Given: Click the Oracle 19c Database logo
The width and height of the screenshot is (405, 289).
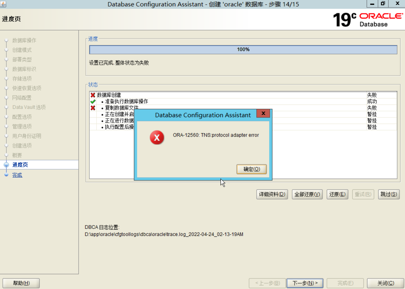Looking at the screenshot, I should (x=368, y=20).
